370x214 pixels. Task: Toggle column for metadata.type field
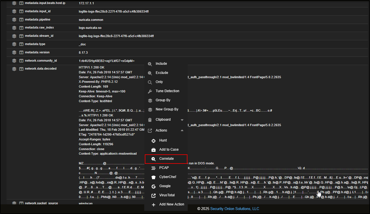[x=21, y=44]
